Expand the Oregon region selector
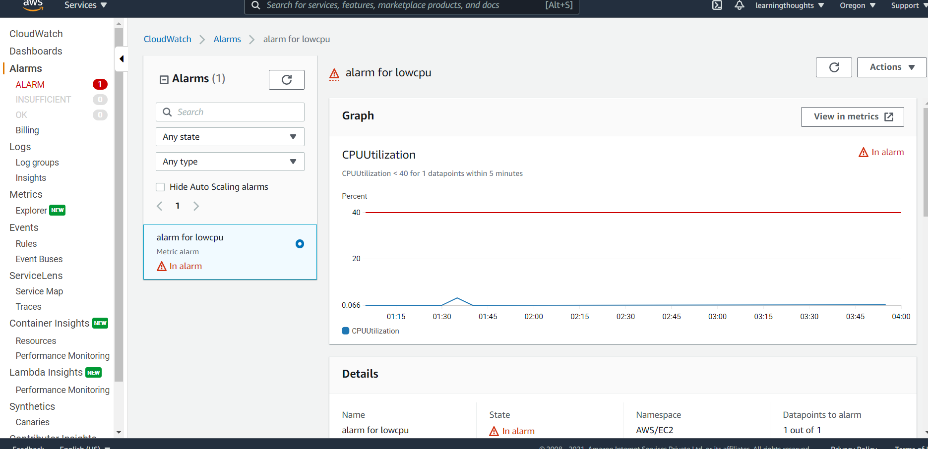This screenshot has height=449, width=928. click(x=857, y=5)
